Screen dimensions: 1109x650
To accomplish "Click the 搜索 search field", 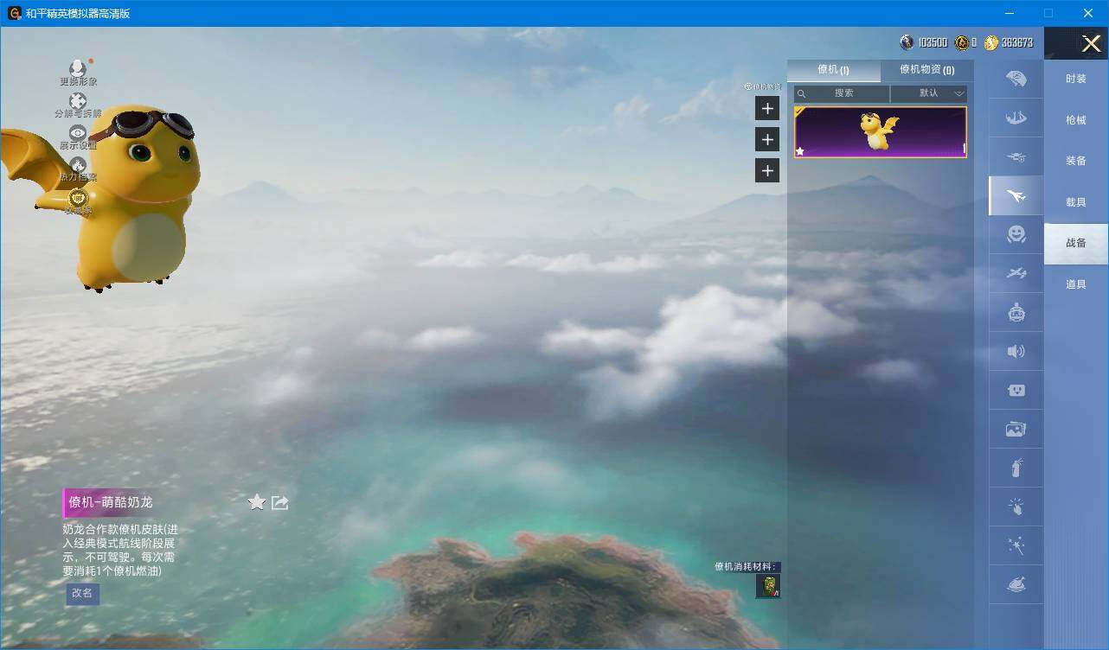I will point(842,93).
